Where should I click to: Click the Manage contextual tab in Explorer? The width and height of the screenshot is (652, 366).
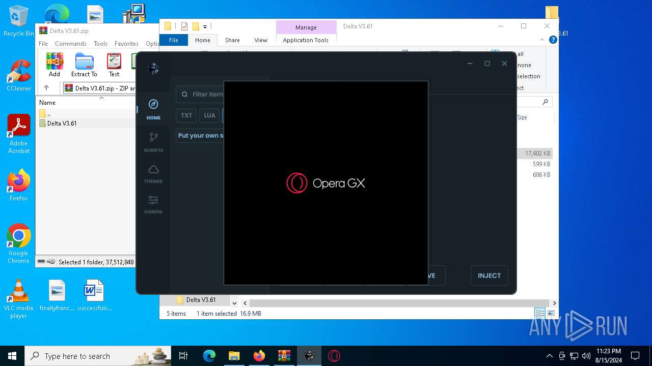pyautogui.click(x=306, y=27)
